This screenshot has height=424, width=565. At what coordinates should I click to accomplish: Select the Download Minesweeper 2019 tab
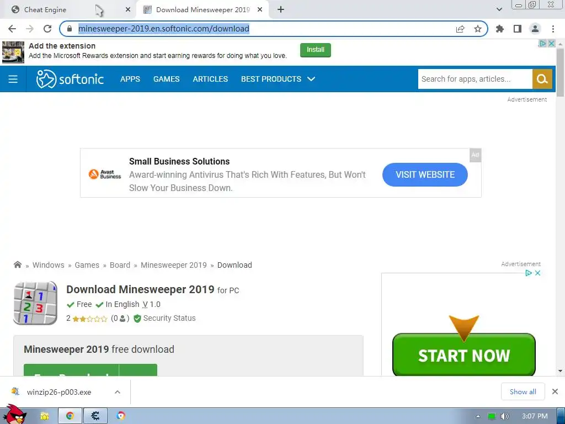click(x=203, y=10)
